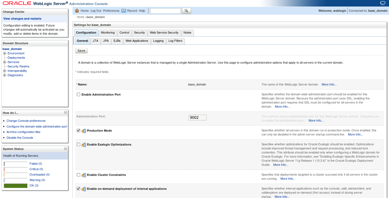Uncheck the Production Mode checkbox

(79, 131)
